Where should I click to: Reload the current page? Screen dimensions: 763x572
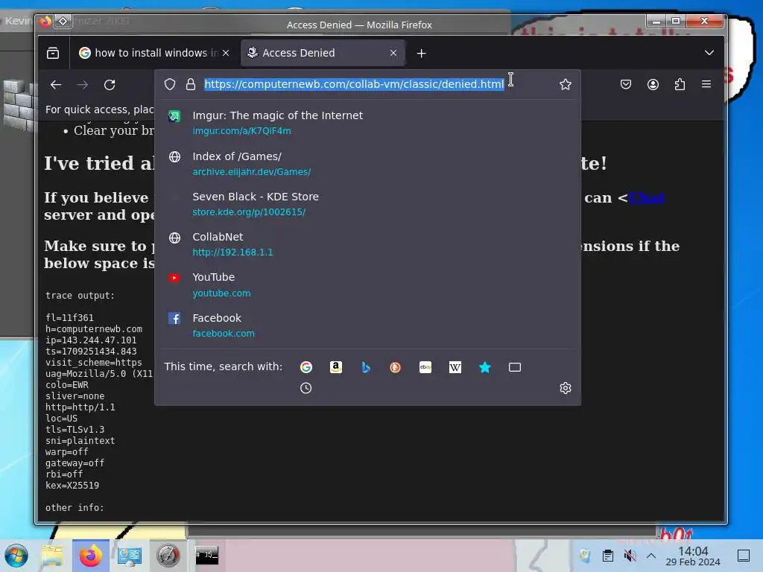(x=110, y=85)
